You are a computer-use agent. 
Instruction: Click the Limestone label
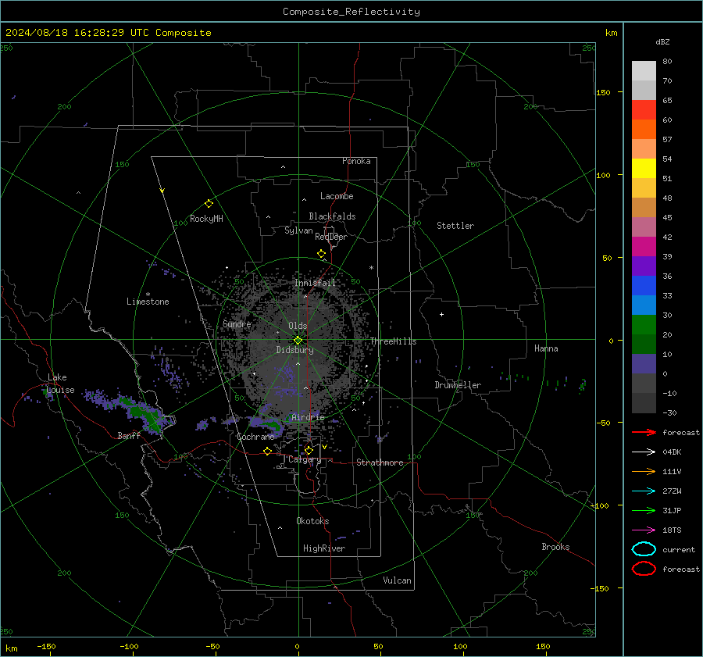148,302
